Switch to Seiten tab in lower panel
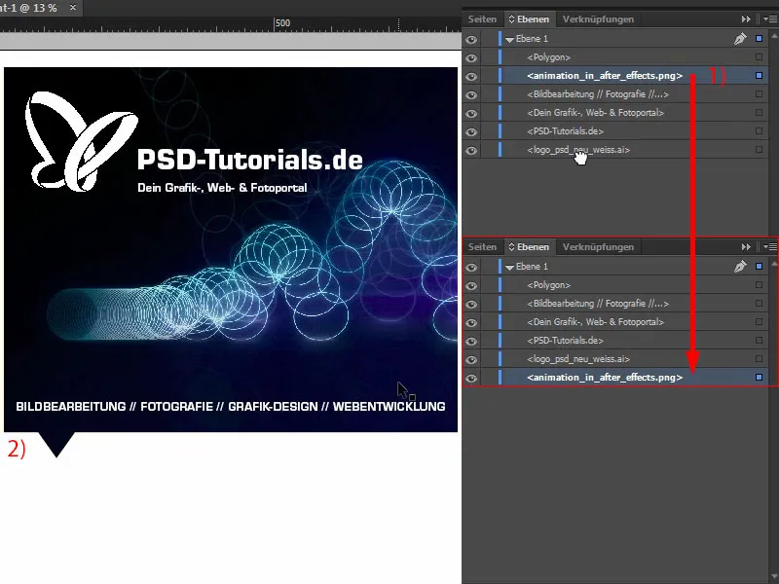779x584 pixels. point(482,247)
